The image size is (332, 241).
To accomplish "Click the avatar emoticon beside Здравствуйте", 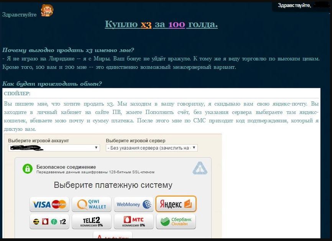I will [x=47, y=11].
